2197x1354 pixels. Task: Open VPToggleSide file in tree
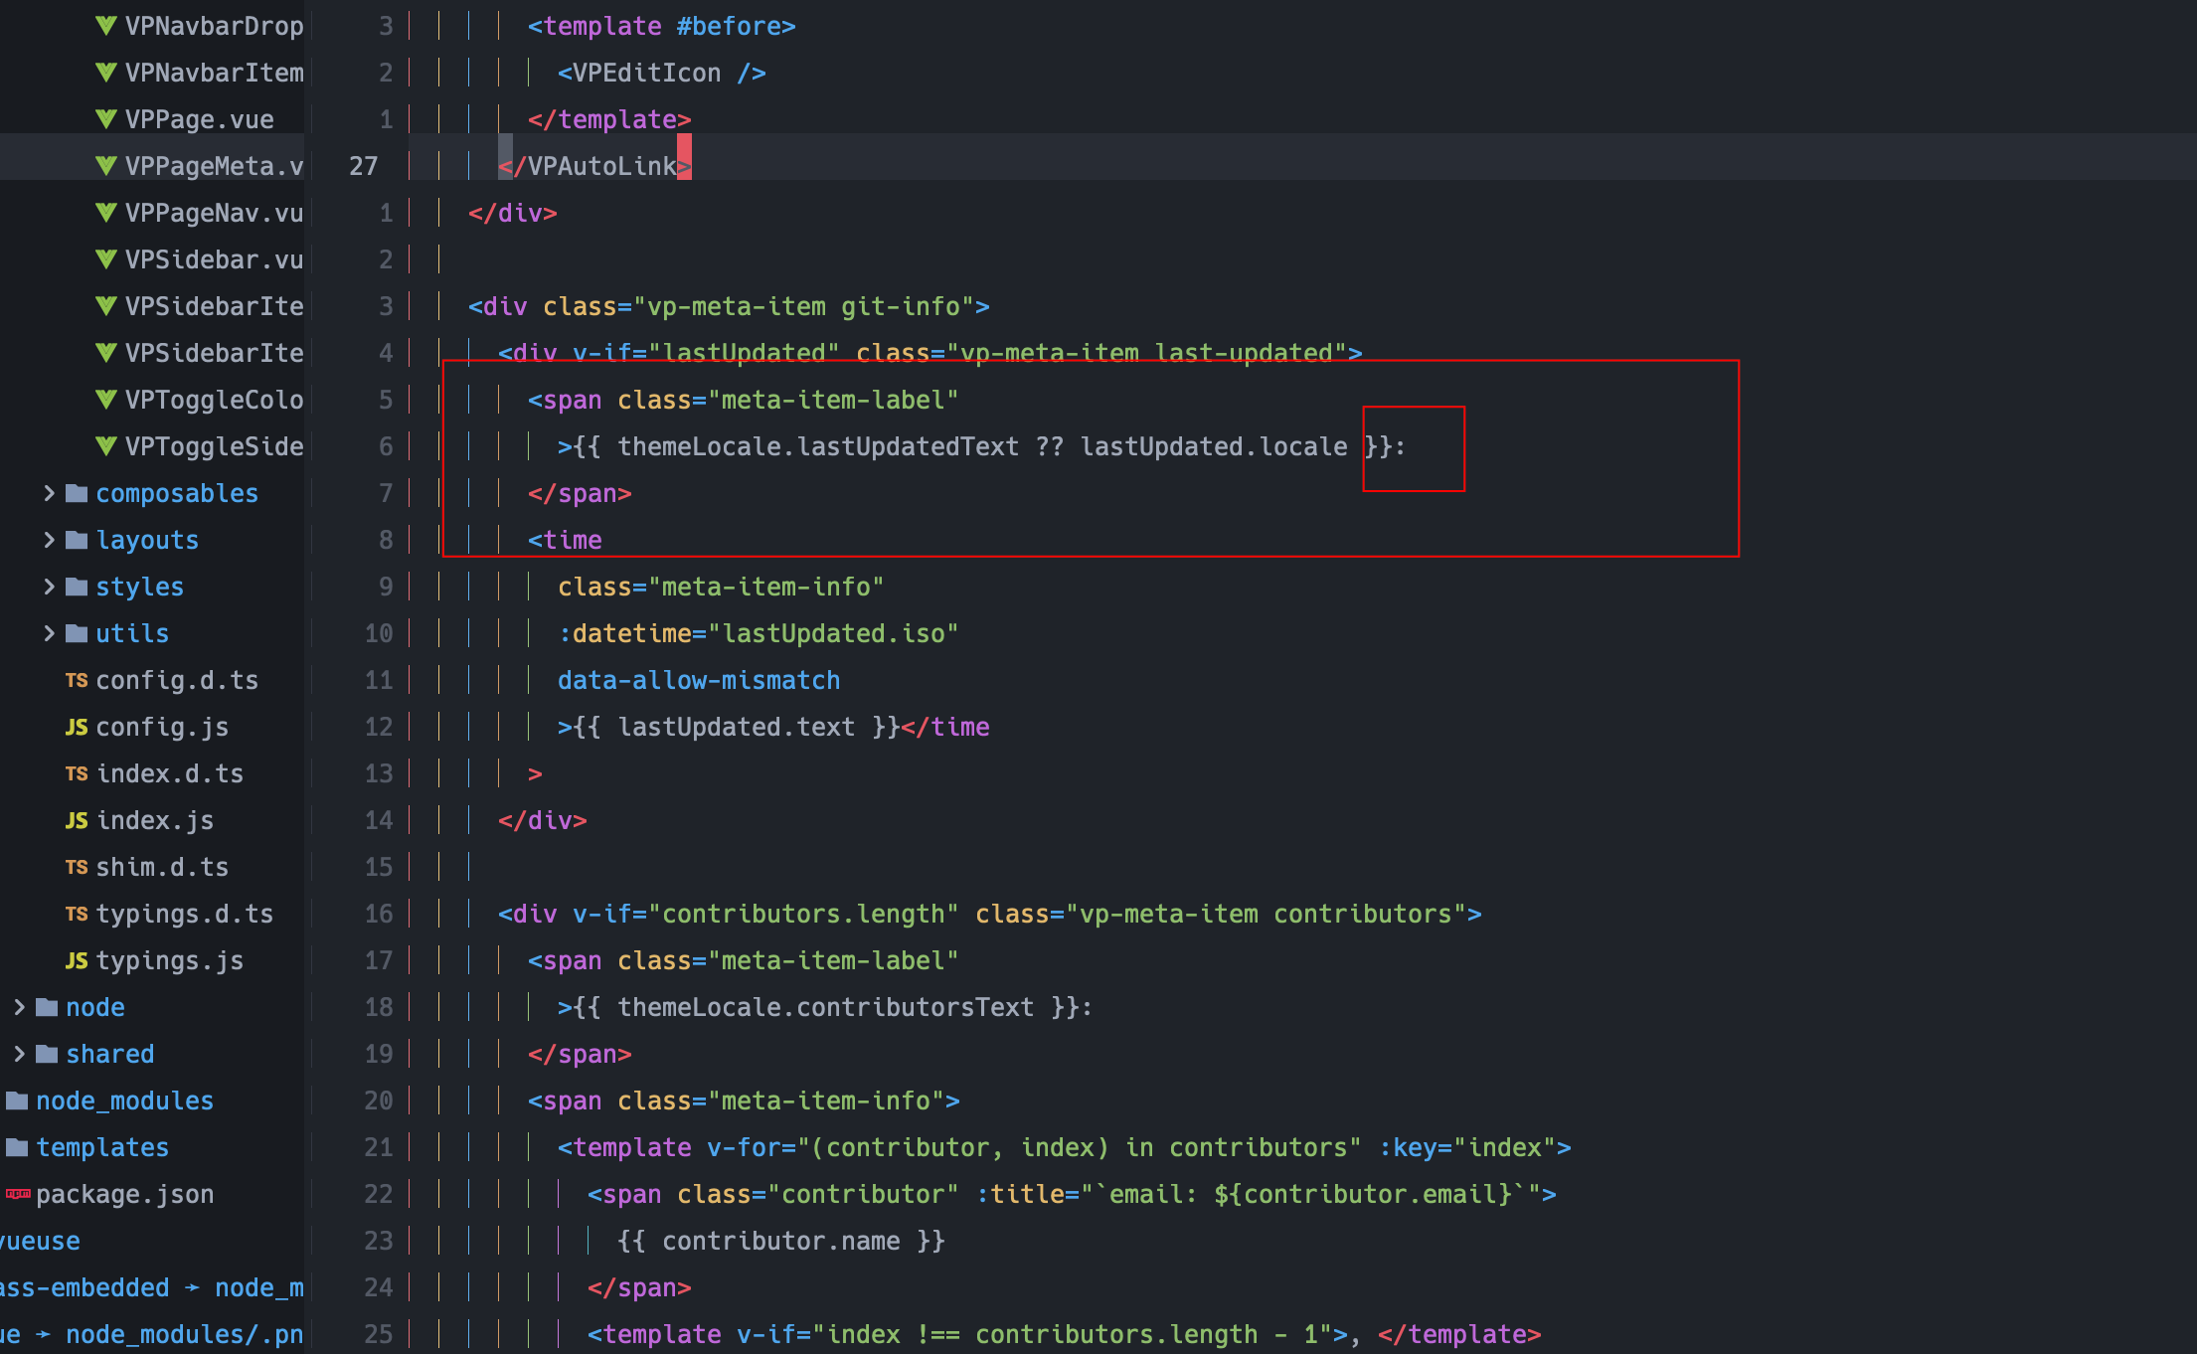(214, 446)
